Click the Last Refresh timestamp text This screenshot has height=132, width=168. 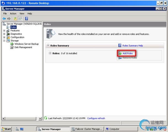pos(67,118)
